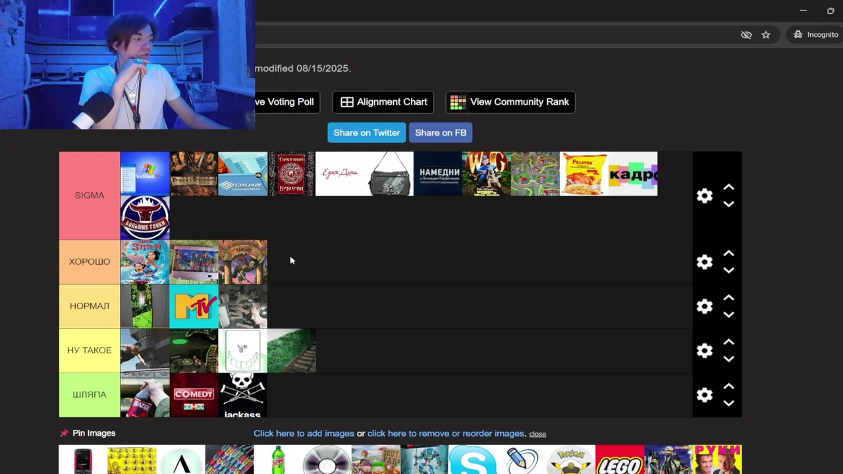Pick the Mountain Dew bottle from pool
This screenshot has width=843, height=474.
click(278, 460)
